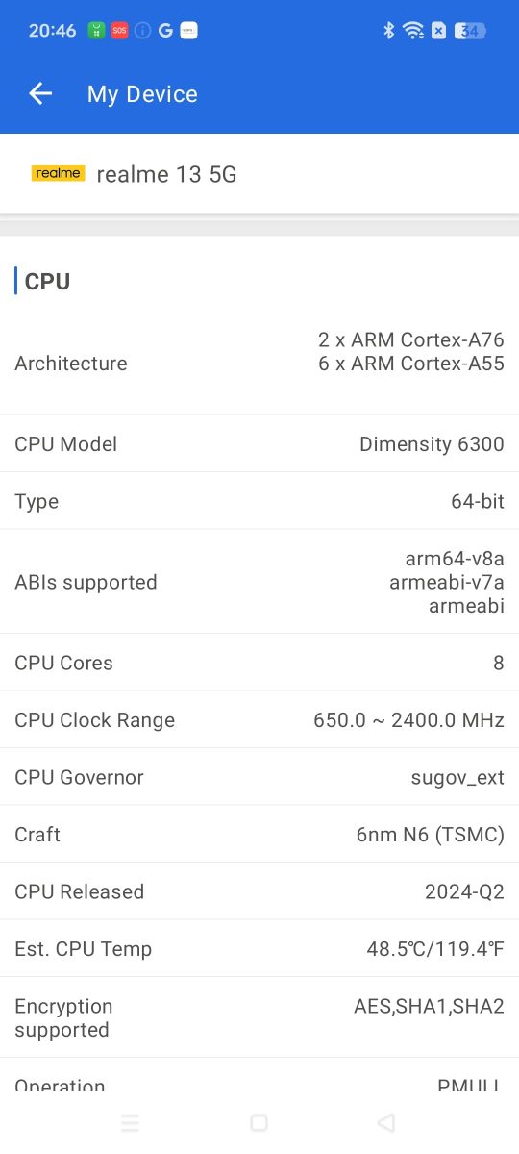Image resolution: width=519 pixels, height=1154 pixels.
Task: Tap the battery level indicator
Action: 470,31
